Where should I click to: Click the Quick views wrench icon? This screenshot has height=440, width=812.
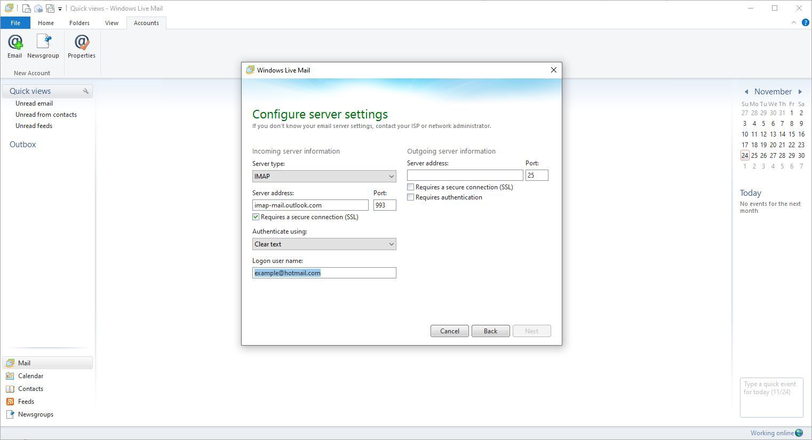click(86, 91)
